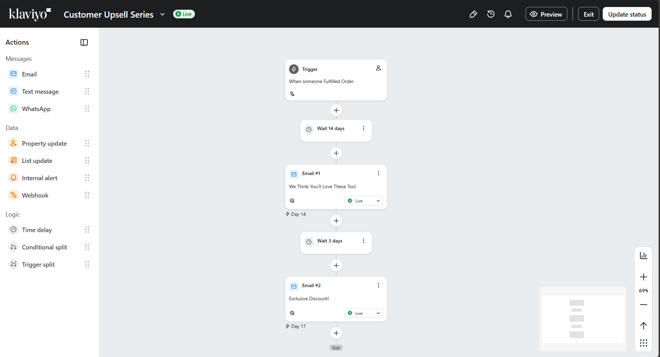
Task: Select the Email action in the sidebar
Action: 29,74
